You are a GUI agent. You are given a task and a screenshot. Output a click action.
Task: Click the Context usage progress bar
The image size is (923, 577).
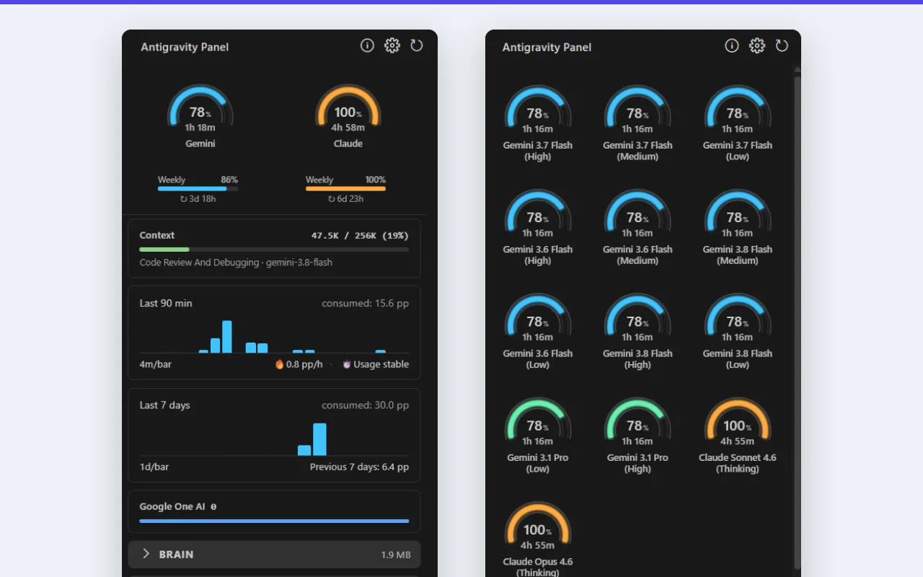[x=274, y=250]
